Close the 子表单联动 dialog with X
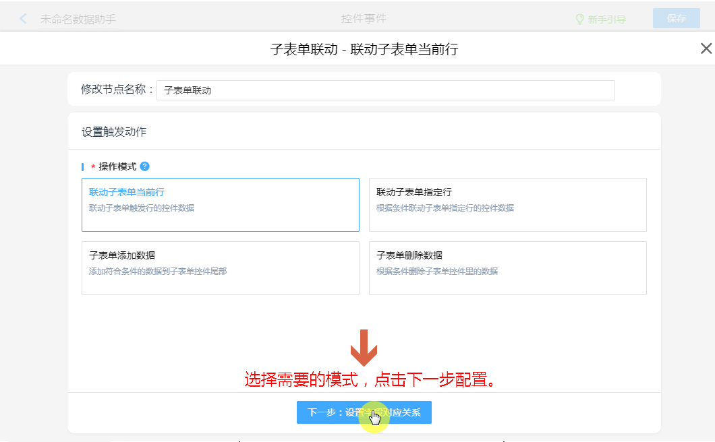 coord(706,49)
